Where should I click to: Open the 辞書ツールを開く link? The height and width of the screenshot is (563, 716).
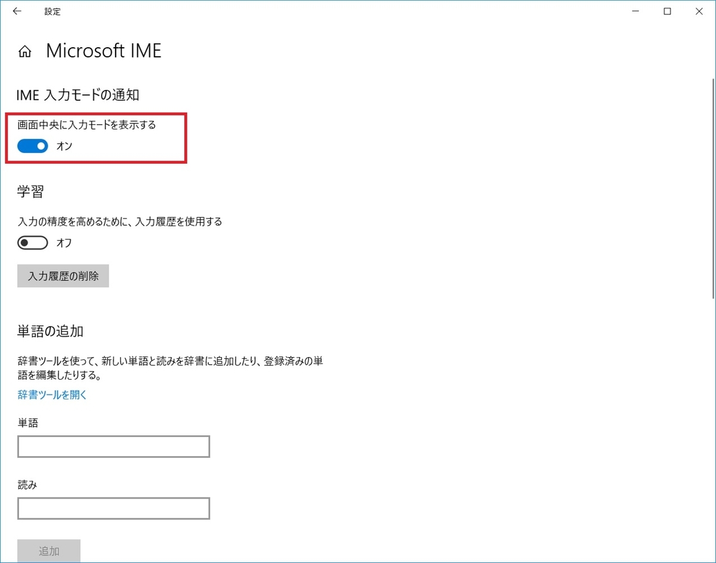point(53,395)
